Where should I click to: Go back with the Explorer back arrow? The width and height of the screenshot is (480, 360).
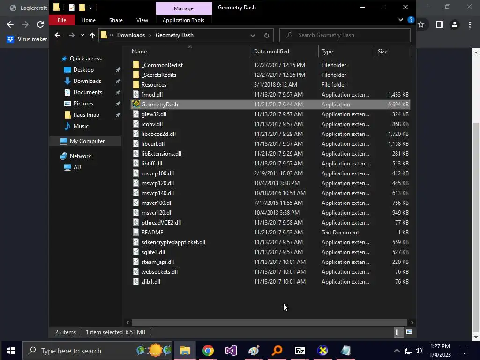(57, 35)
